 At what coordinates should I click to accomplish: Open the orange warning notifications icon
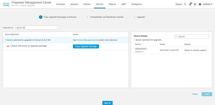190,4
